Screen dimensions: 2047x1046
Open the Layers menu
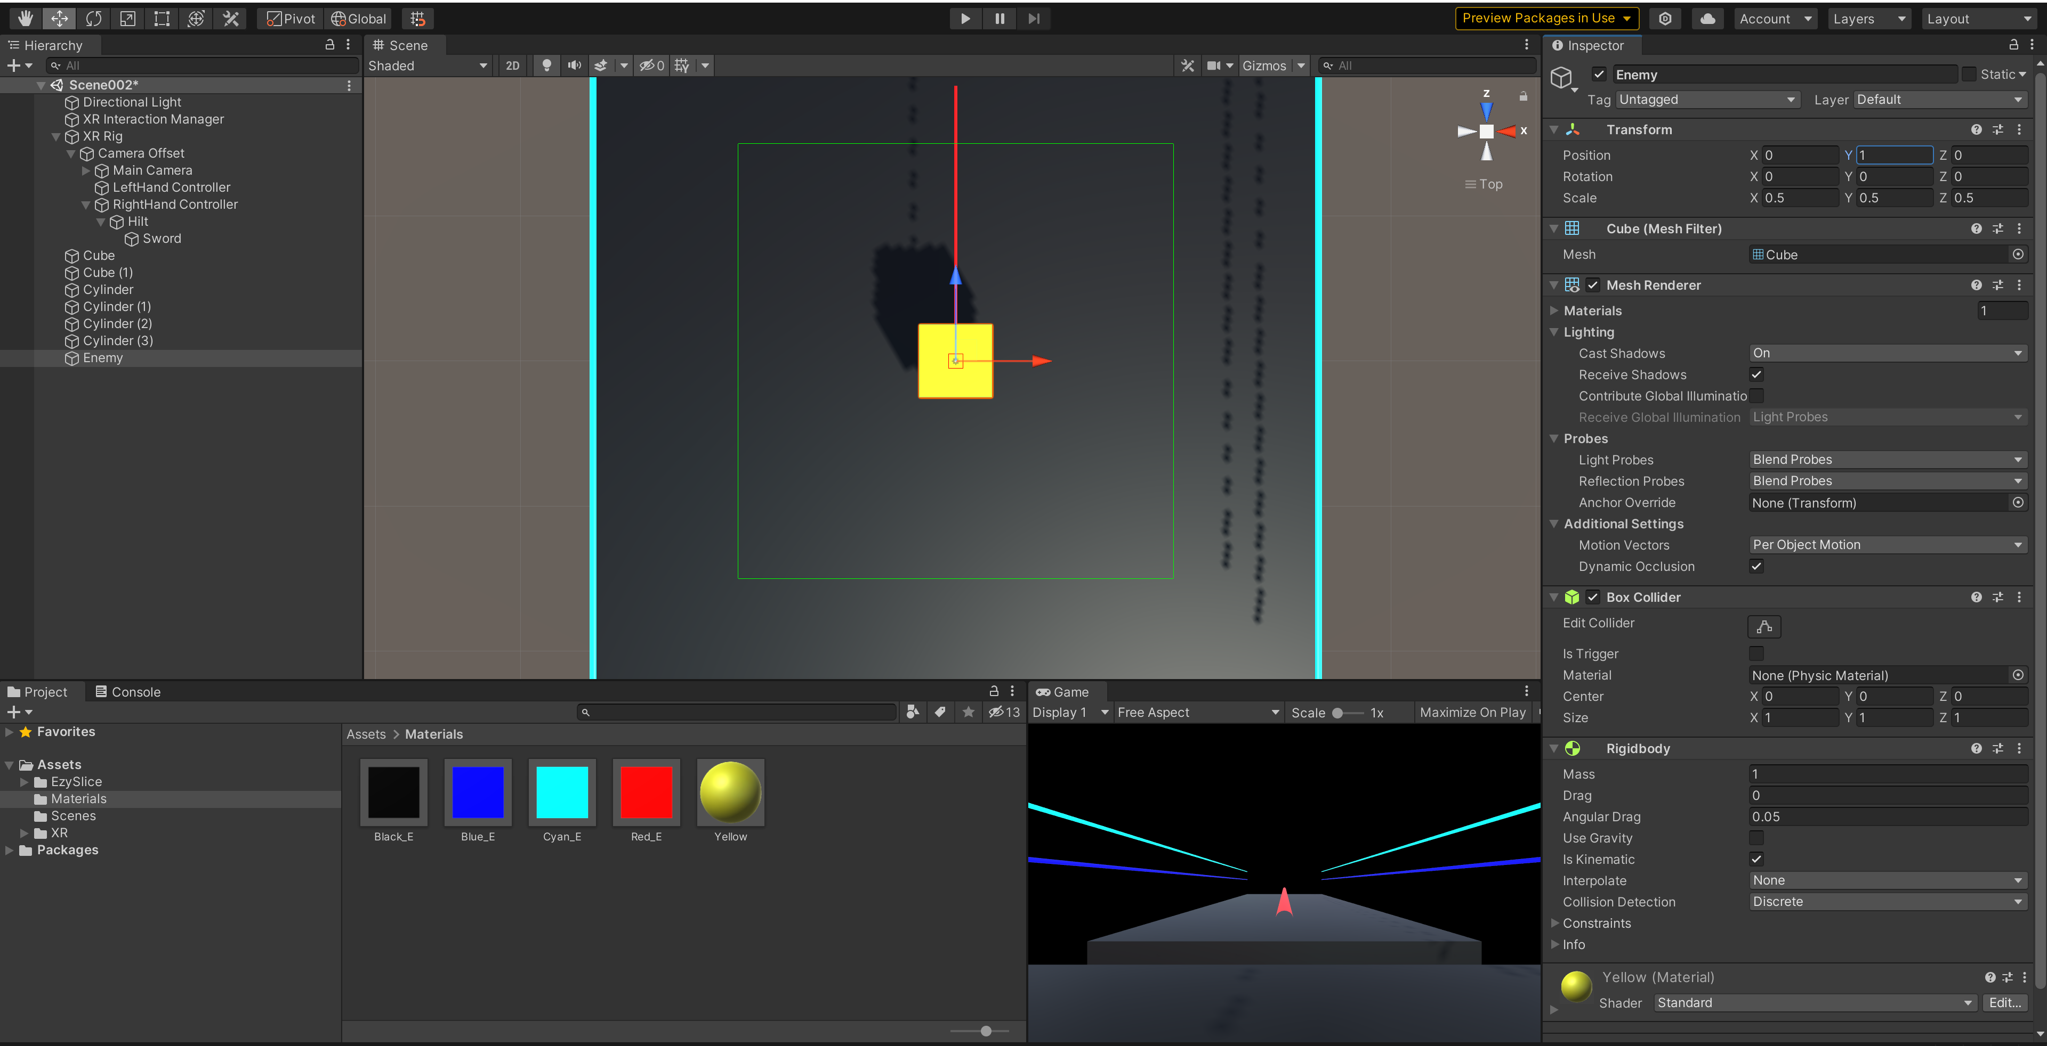1868,18
